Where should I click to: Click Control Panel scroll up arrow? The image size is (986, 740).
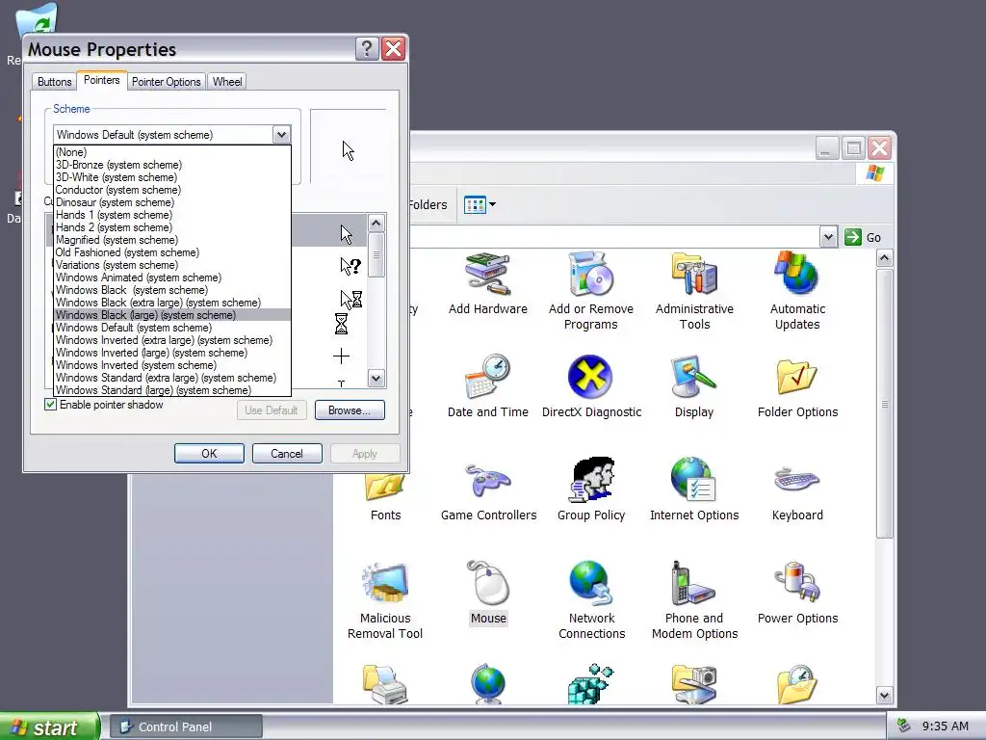pos(884,258)
